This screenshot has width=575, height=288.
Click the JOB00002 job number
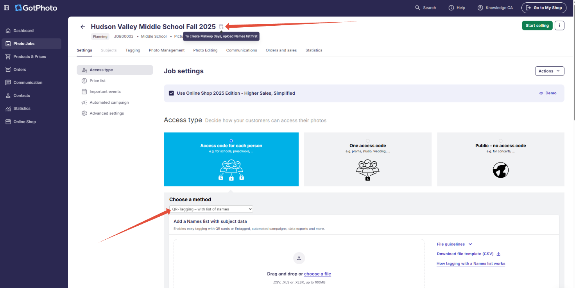[124, 37]
